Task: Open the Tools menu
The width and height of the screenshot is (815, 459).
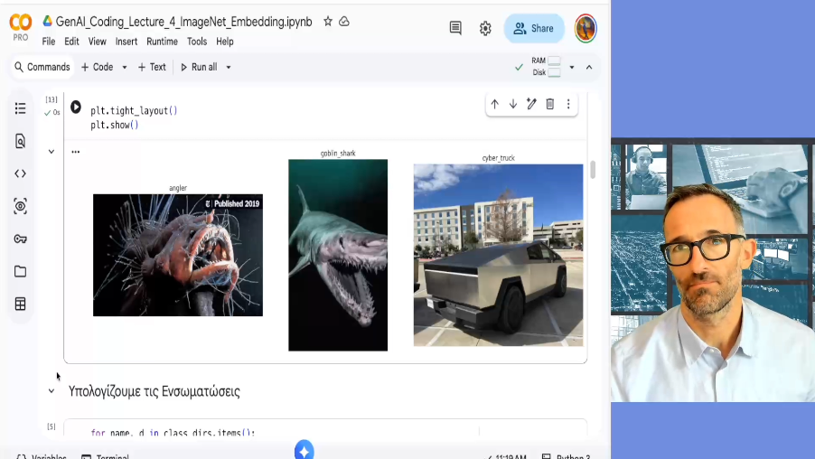Action: (197, 42)
